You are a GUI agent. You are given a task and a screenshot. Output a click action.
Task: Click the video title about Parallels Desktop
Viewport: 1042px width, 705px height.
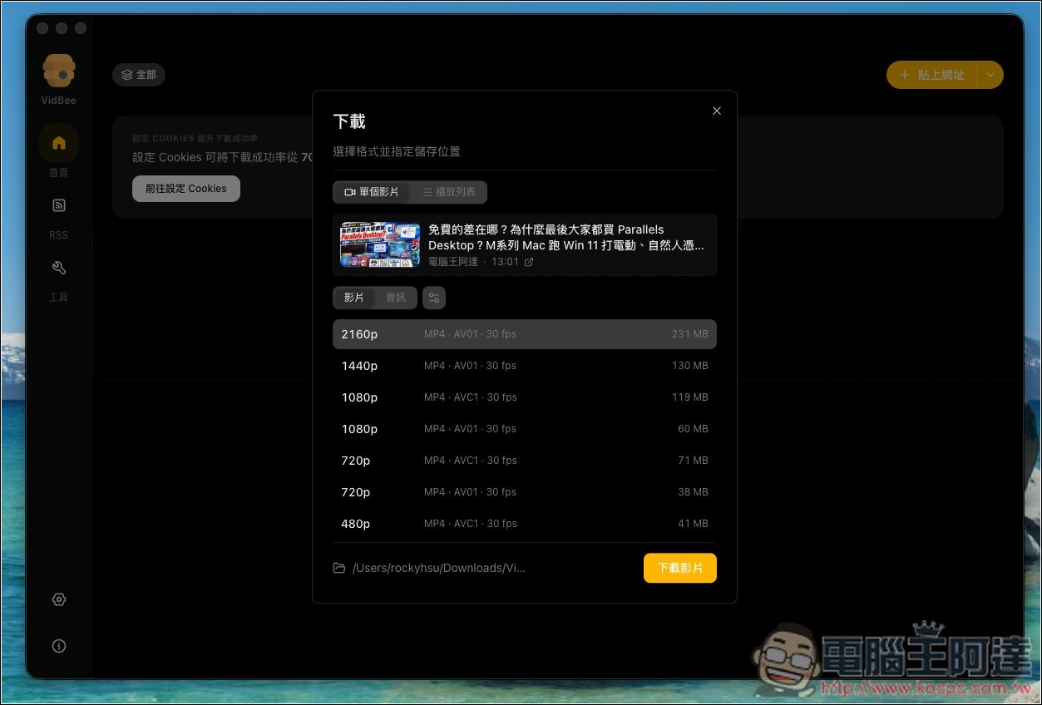coord(566,237)
